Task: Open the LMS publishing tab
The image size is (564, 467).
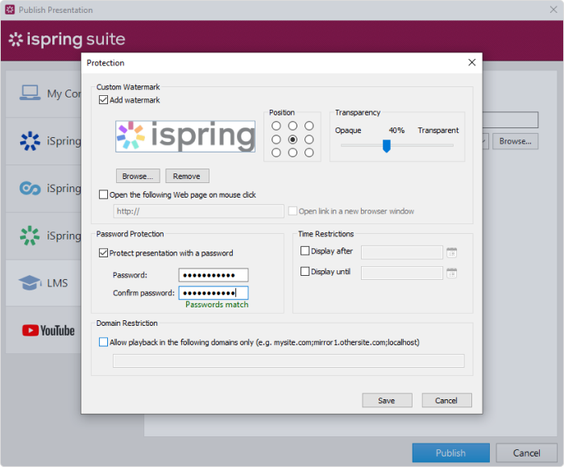Action: [44, 282]
